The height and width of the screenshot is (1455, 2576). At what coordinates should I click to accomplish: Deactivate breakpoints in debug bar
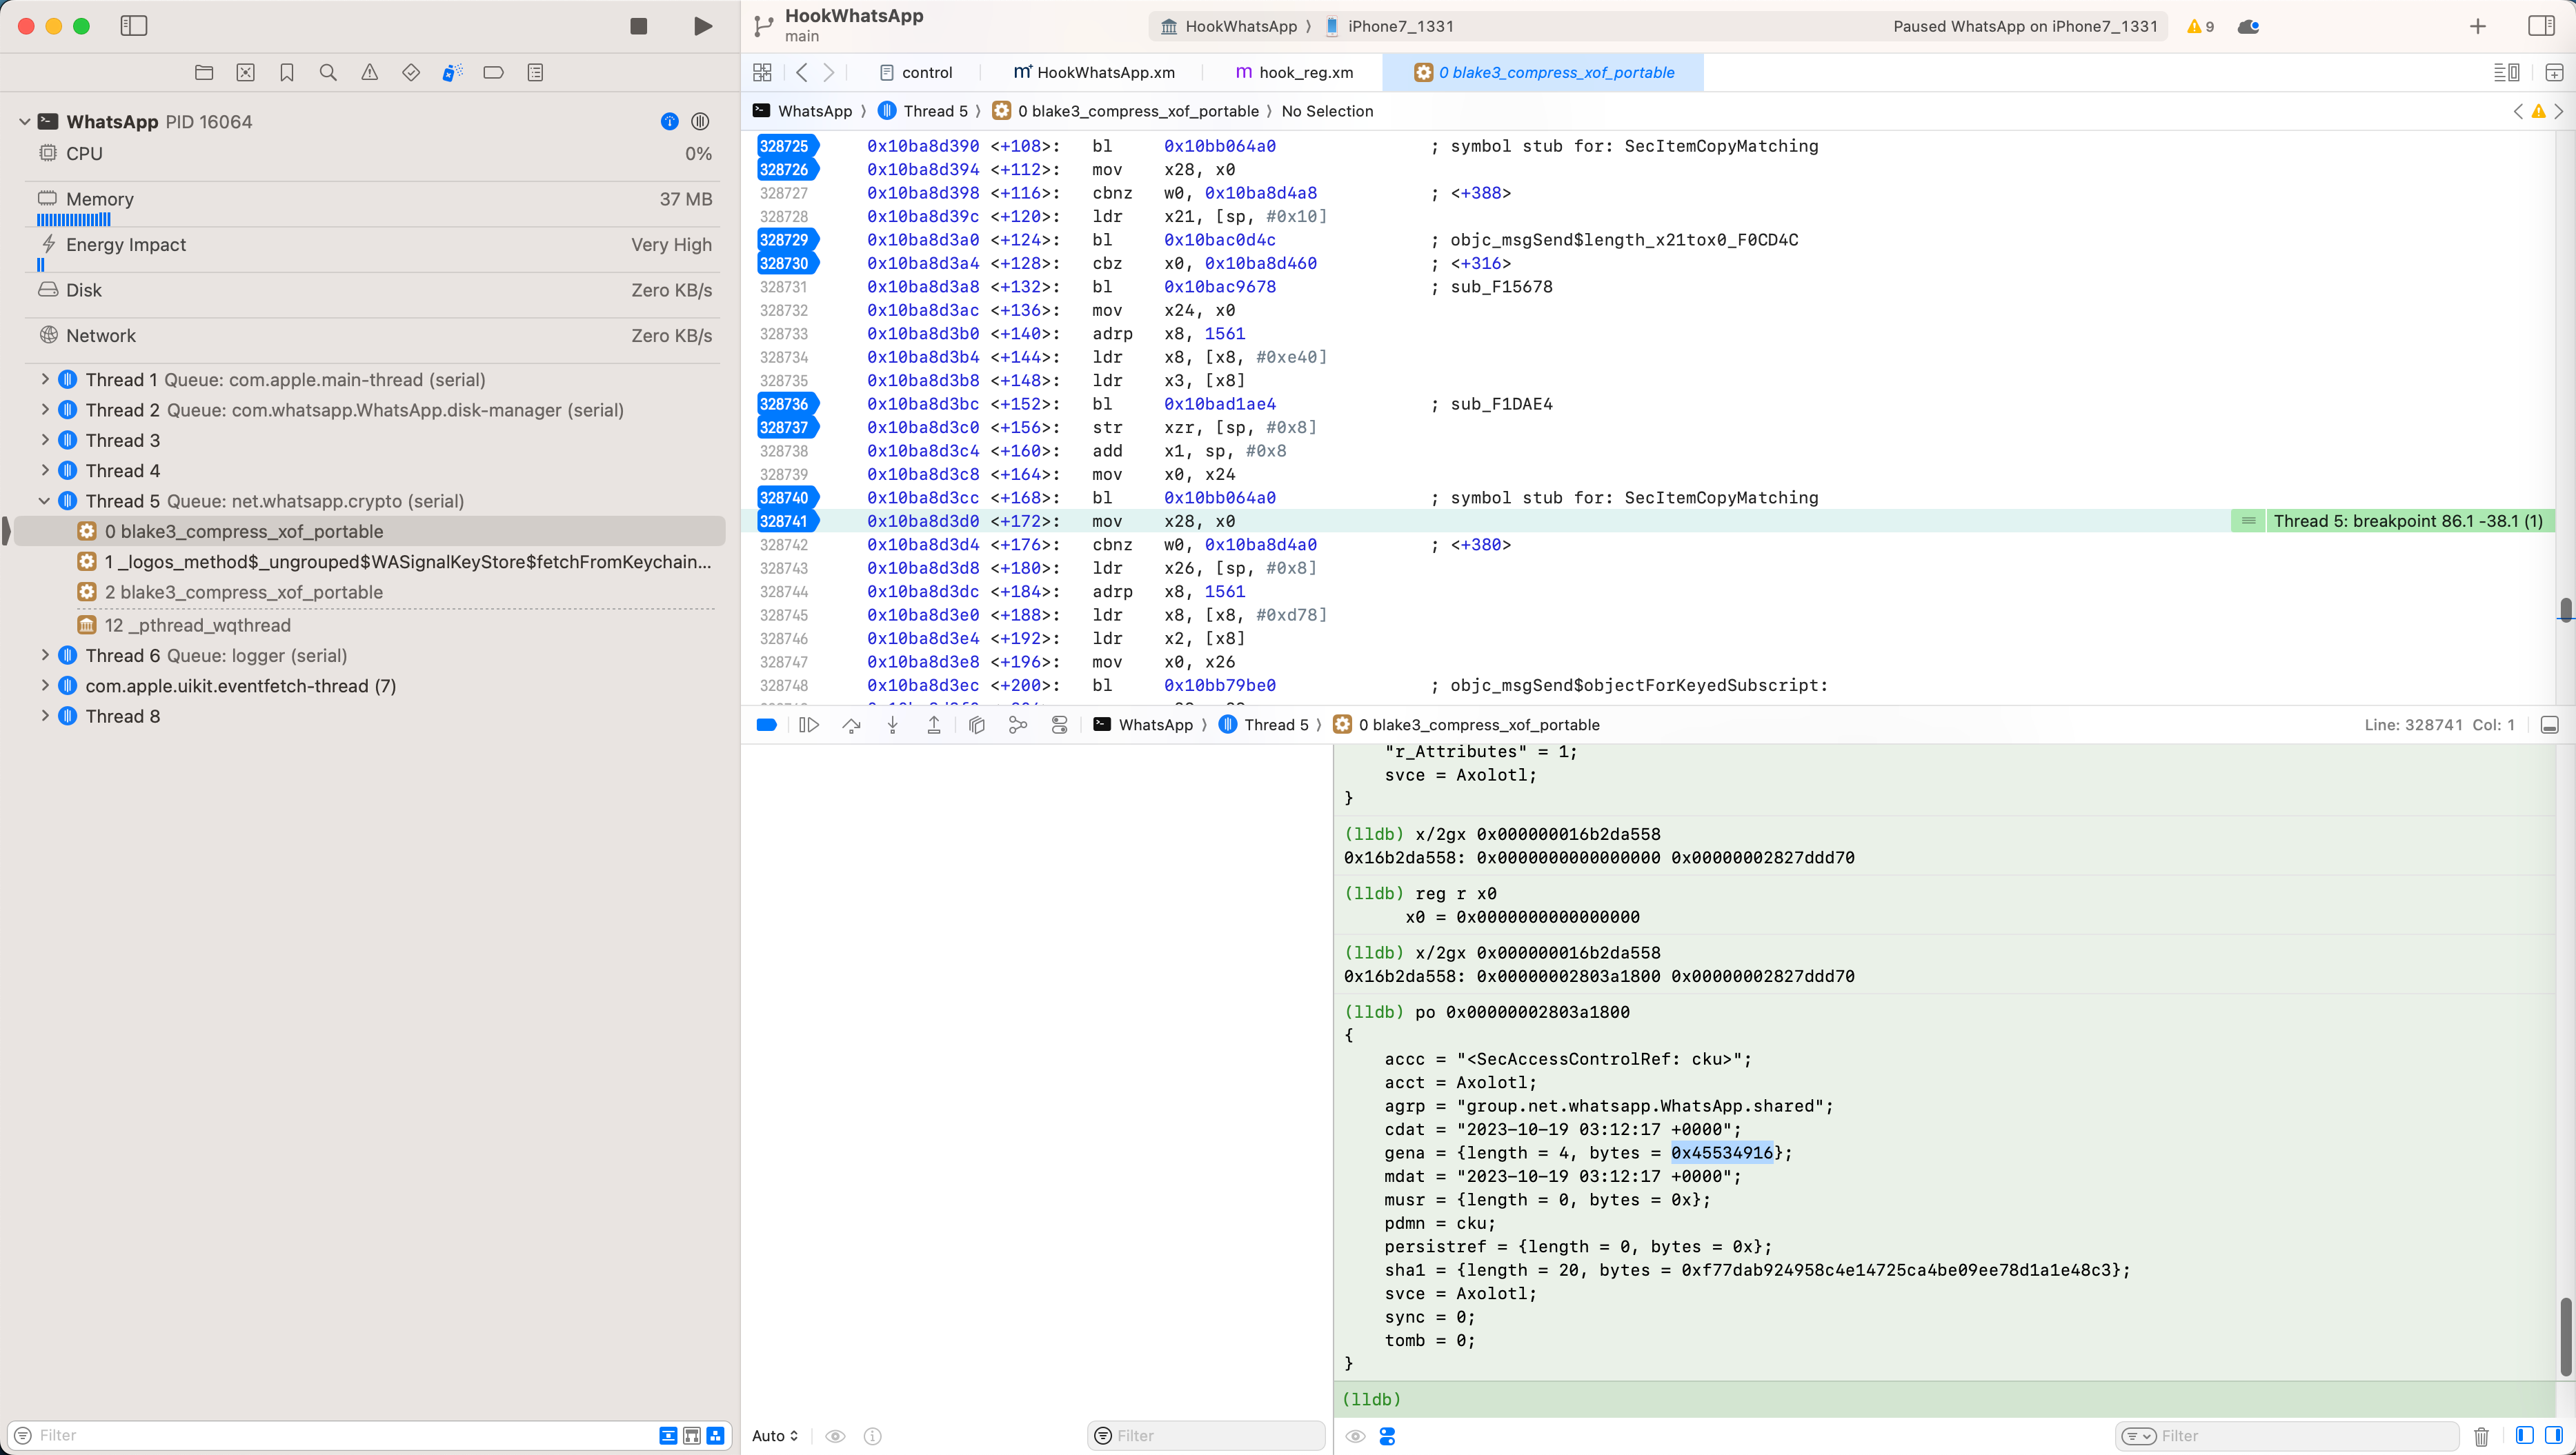pyautogui.click(x=767, y=725)
